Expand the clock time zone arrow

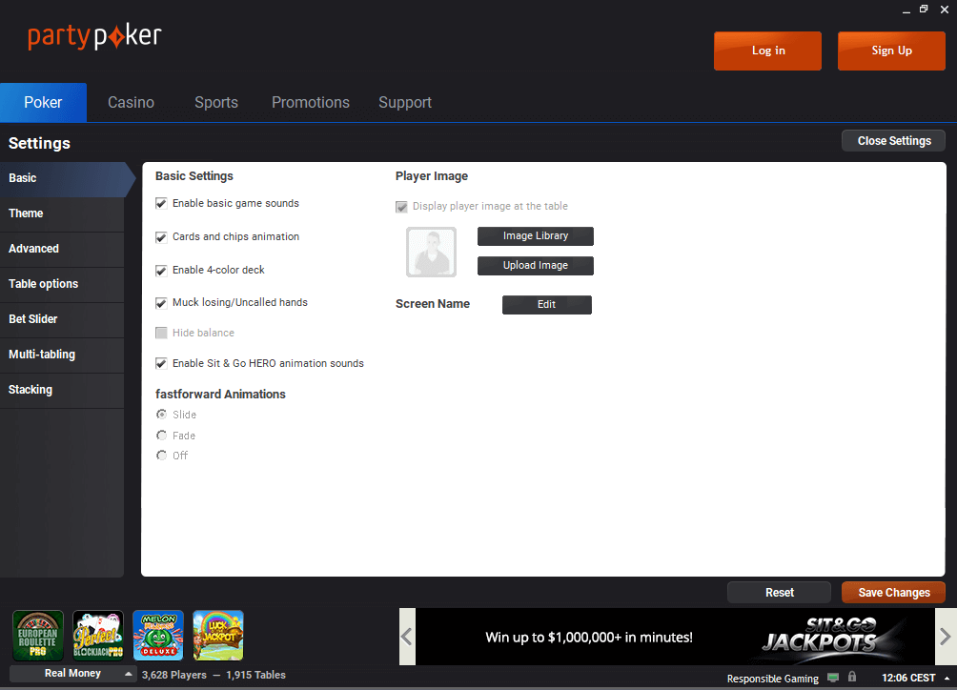click(947, 679)
